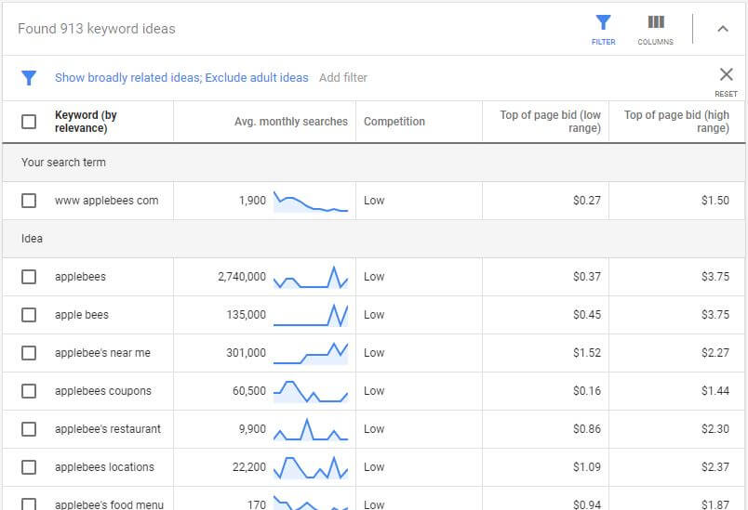
Task: Click the 135,000 searches value
Action: (x=247, y=315)
